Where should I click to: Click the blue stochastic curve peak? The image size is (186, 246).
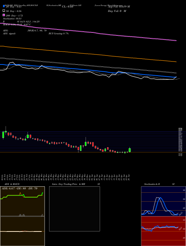click(160, 198)
